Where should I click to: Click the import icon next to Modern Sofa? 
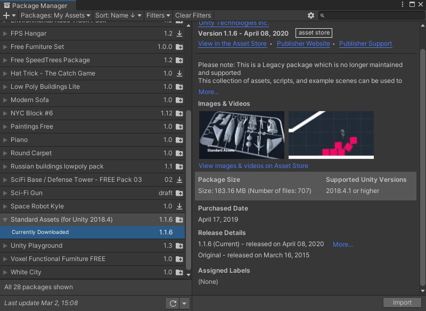(x=179, y=100)
